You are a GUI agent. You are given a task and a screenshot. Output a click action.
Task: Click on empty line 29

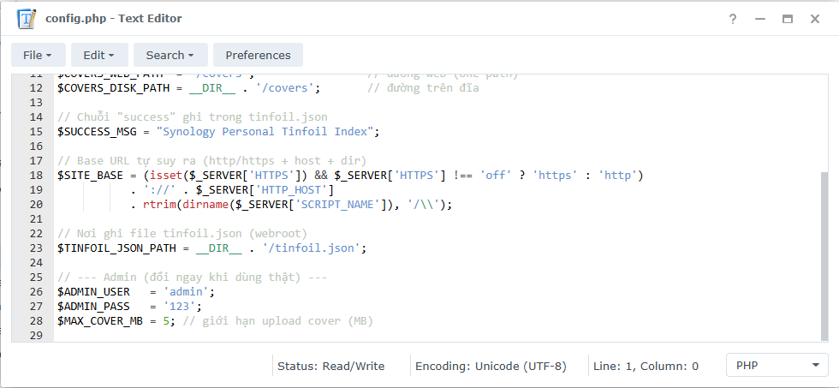(257, 336)
